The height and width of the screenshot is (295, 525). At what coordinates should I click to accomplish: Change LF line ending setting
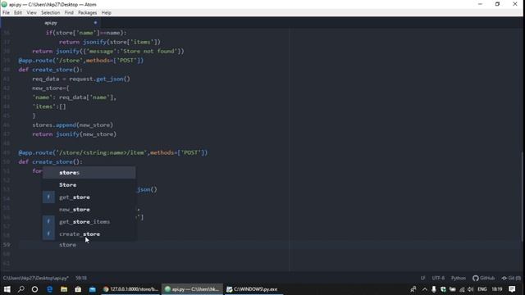pos(423,278)
